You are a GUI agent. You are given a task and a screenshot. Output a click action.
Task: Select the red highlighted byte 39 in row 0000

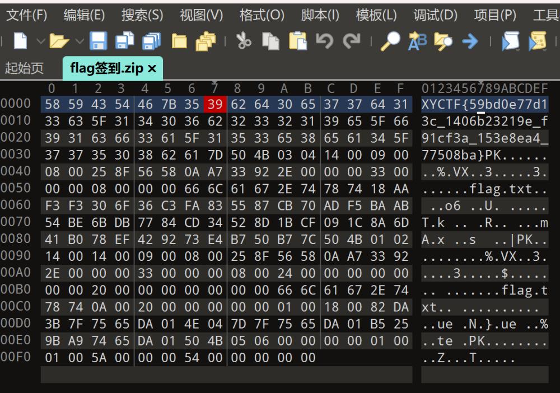pos(215,104)
